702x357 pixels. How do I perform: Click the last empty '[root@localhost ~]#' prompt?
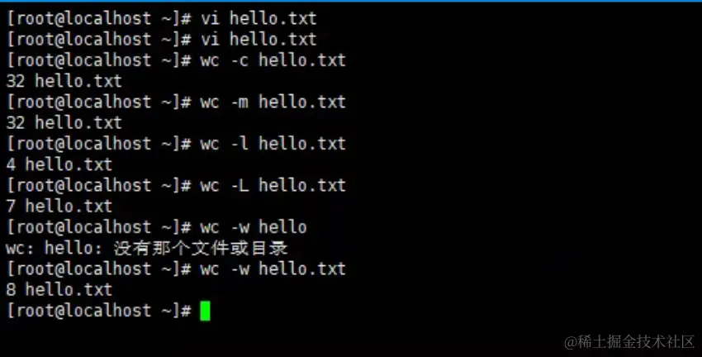(x=99, y=311)
